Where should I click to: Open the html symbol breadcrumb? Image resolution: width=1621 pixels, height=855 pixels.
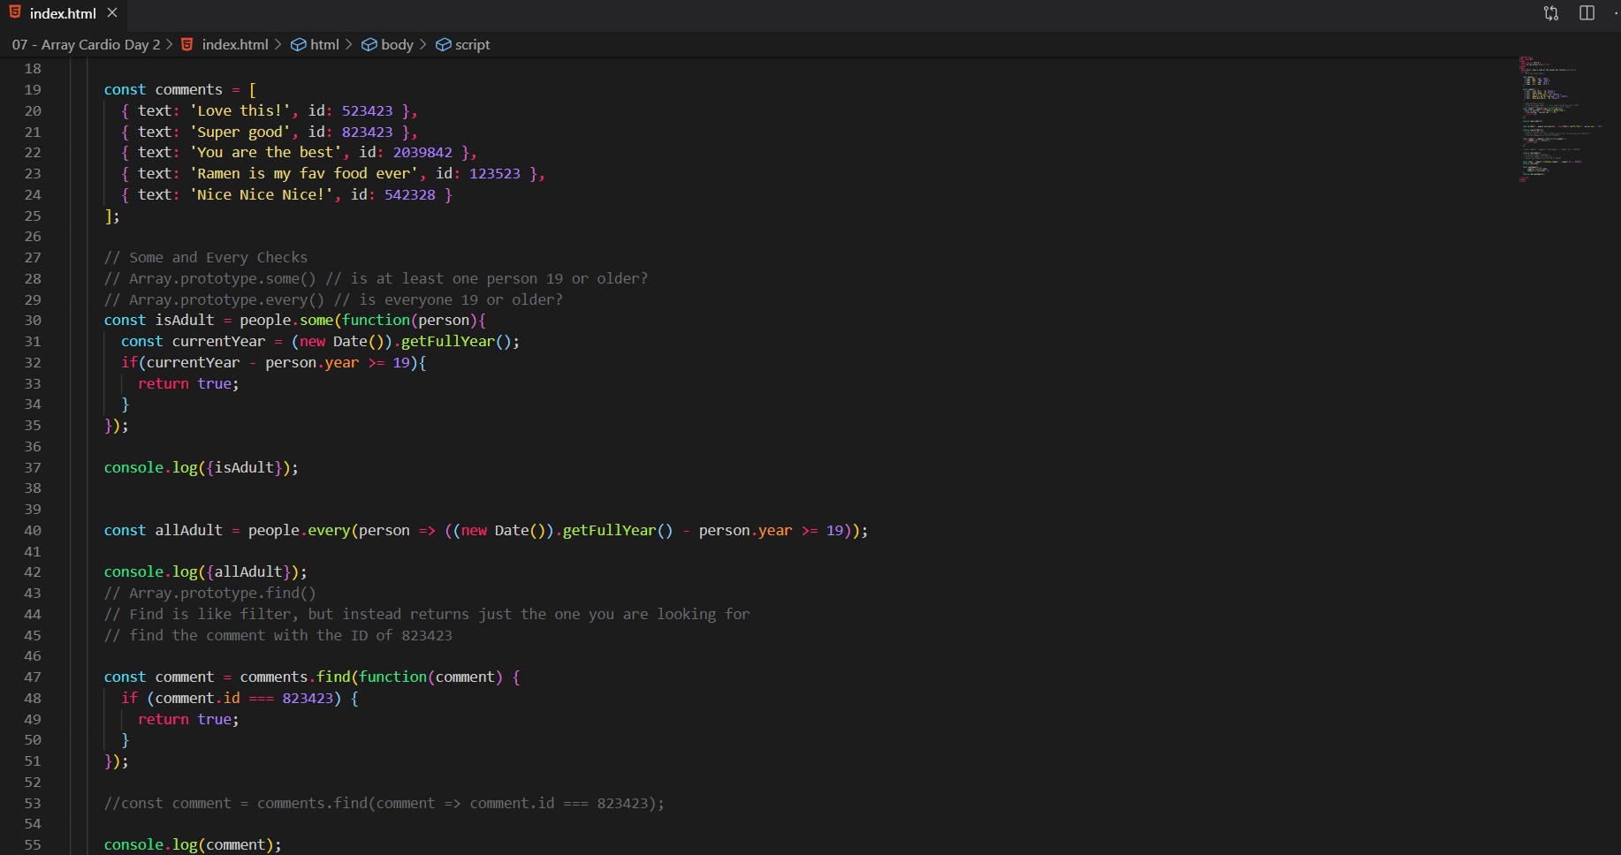pyautogui.click(x=316, y=44)
